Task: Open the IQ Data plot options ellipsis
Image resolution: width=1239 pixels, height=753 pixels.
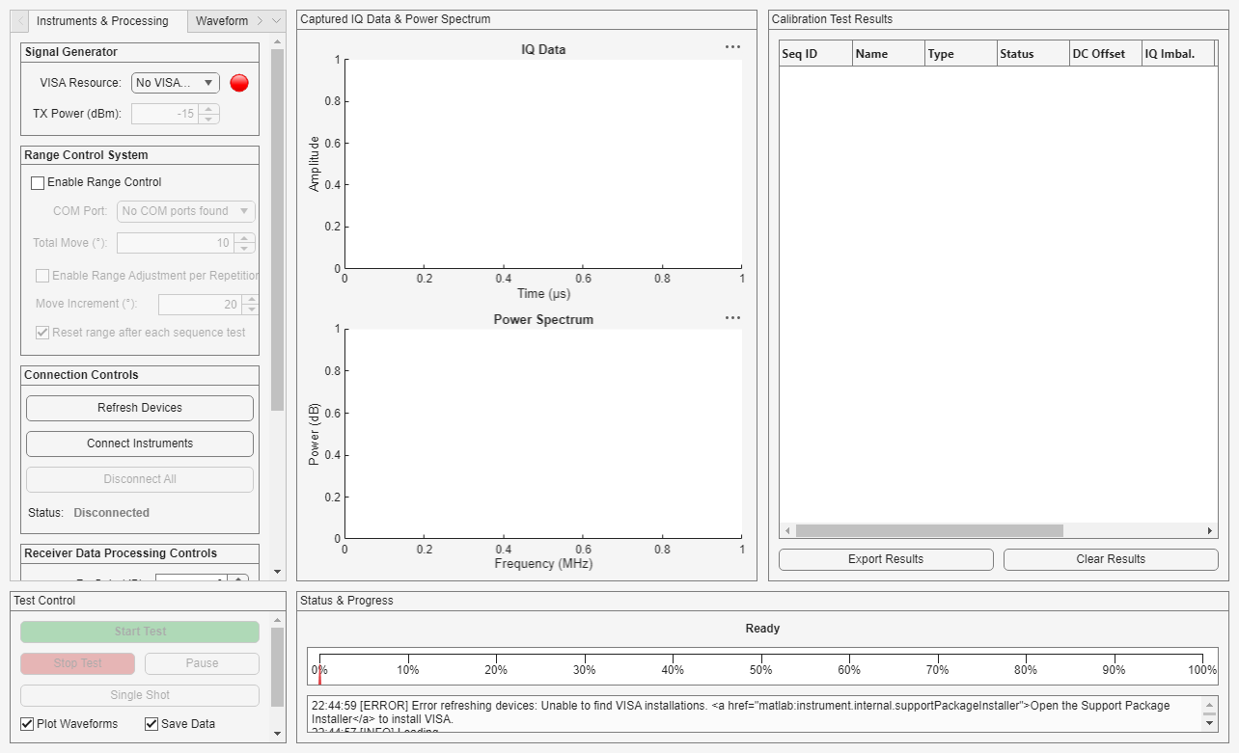Action: click(x=732, y=45)
